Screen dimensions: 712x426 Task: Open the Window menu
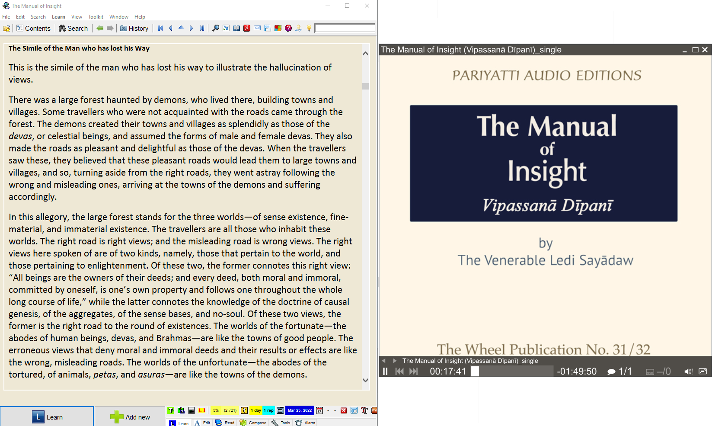point(118,17)
